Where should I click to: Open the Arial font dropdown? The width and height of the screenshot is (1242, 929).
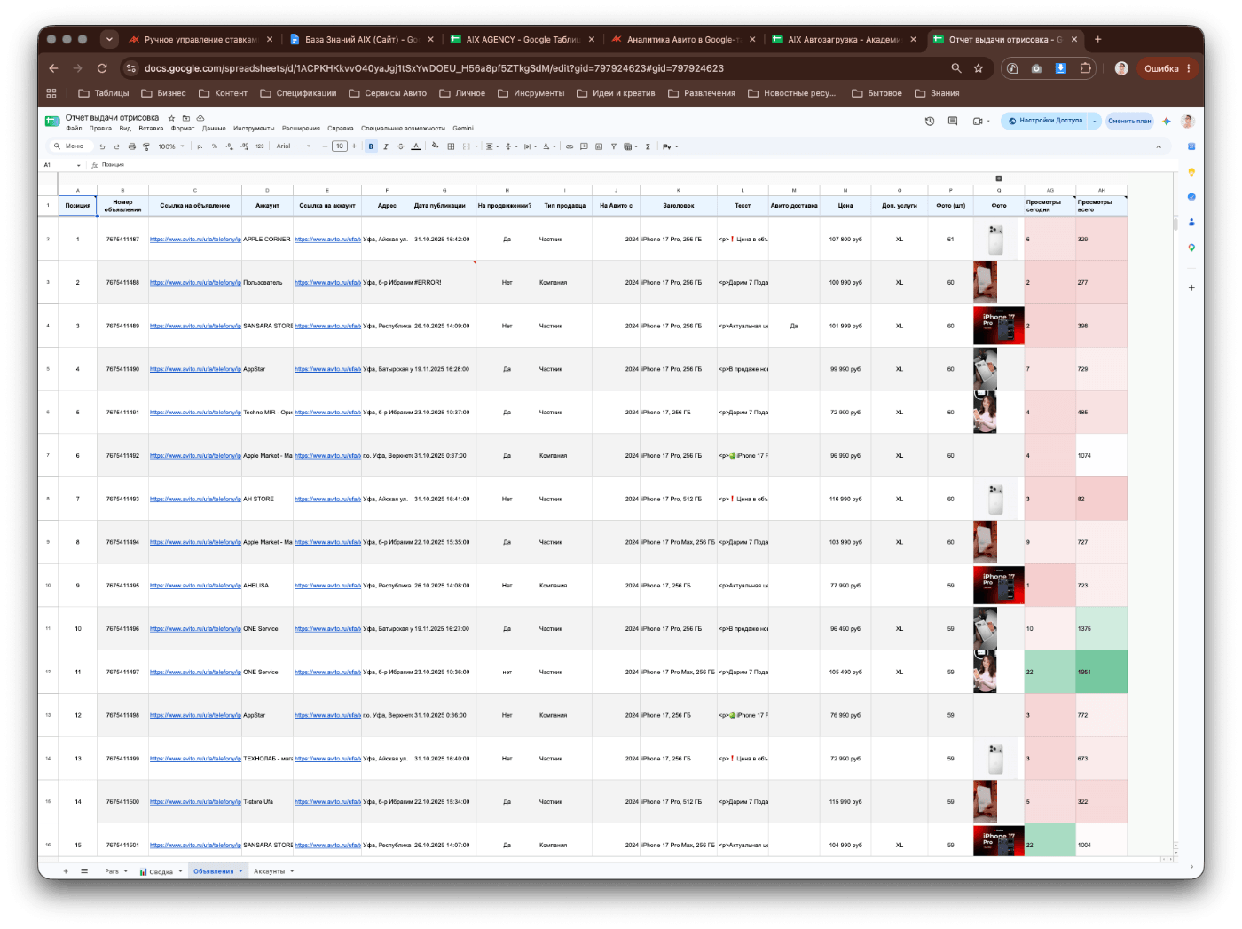point(294,146)
